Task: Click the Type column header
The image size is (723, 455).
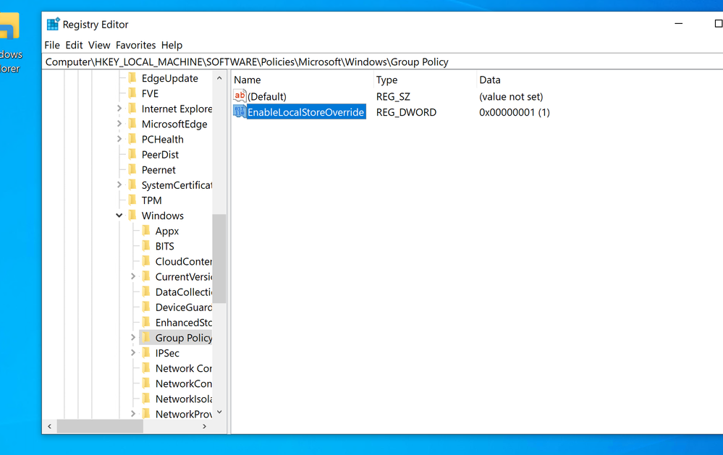Action: (x=424, y=80)
